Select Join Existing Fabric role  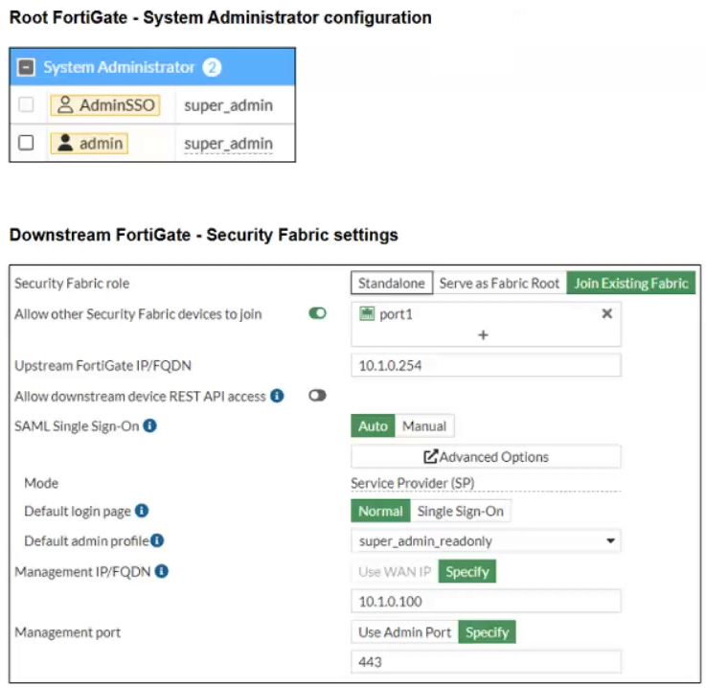click(x=631, y=283)
